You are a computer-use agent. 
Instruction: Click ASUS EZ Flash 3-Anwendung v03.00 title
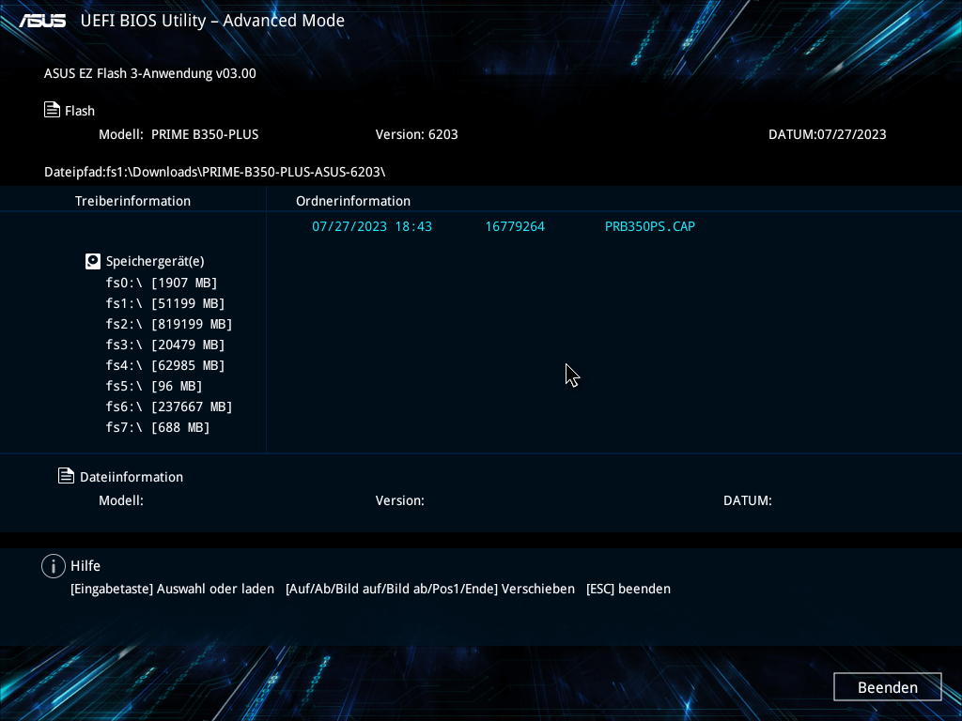(x=149, y=73)
